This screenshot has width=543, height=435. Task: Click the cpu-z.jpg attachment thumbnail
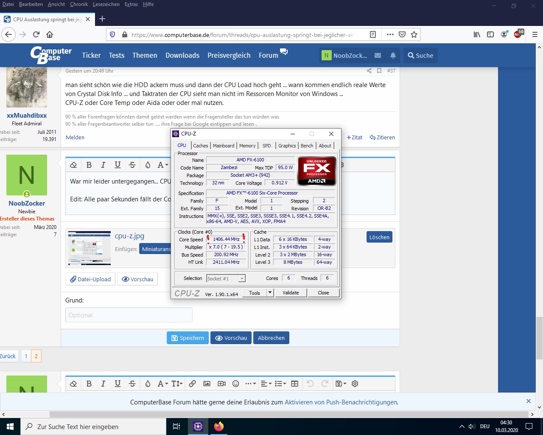90,248
